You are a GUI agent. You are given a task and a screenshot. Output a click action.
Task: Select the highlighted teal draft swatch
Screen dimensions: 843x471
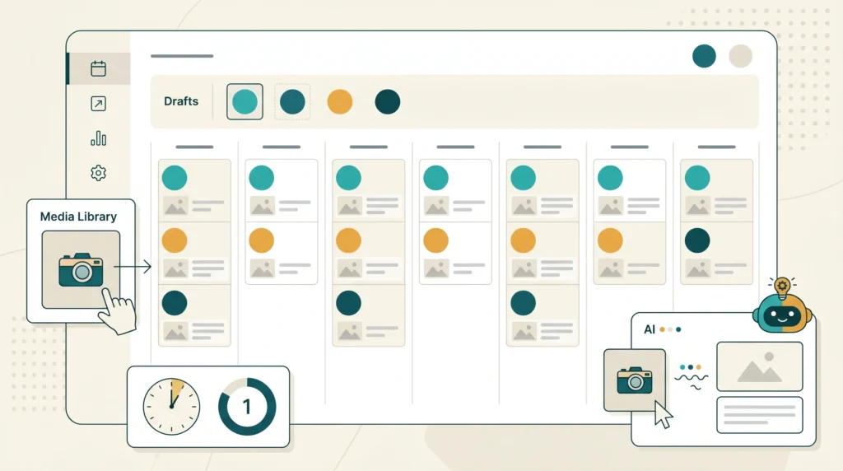(245, 101)
